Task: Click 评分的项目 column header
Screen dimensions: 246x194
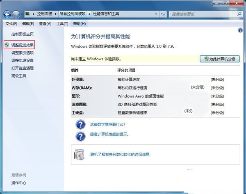Action: pyautogui.click(x=126, y=70)
